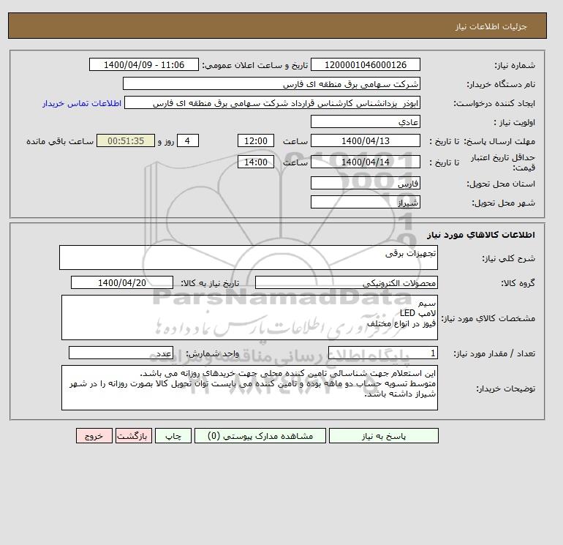This screenshot has height=545, width=563.
Task: Click response deadline time 12:00
Action: (256, 141)
